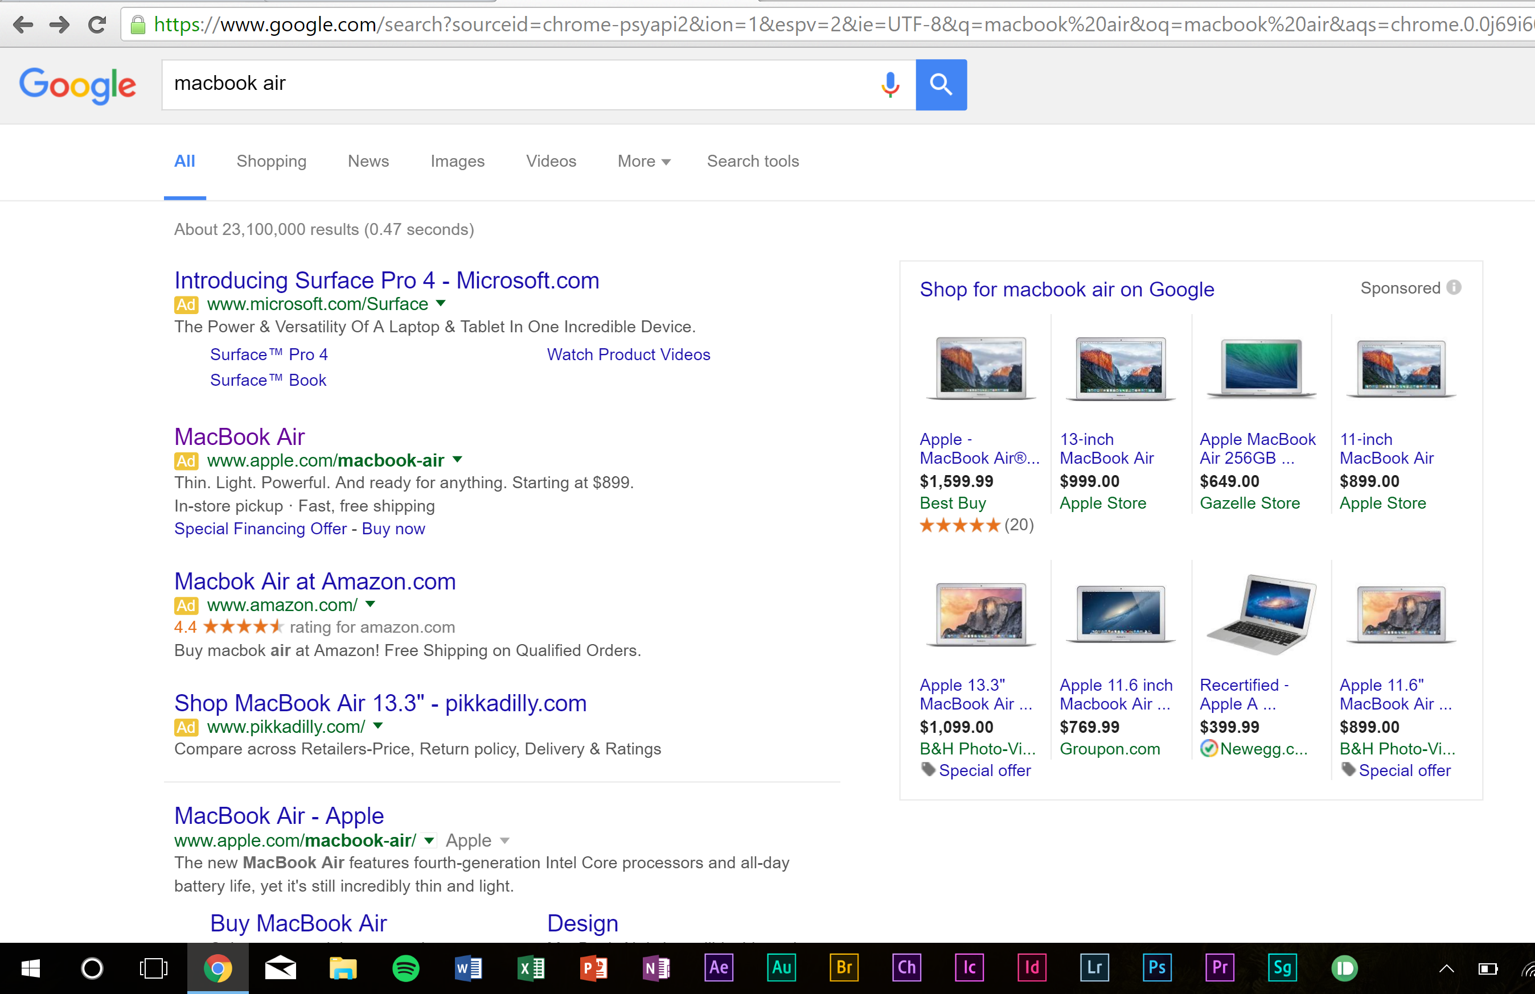
Task: Reload the page with the refresh icon
Action: click(97, 25)
